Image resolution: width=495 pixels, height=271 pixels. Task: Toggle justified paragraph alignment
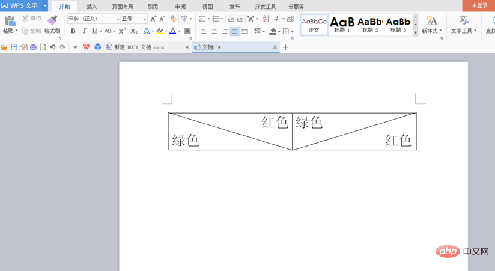tap(234, 31)
